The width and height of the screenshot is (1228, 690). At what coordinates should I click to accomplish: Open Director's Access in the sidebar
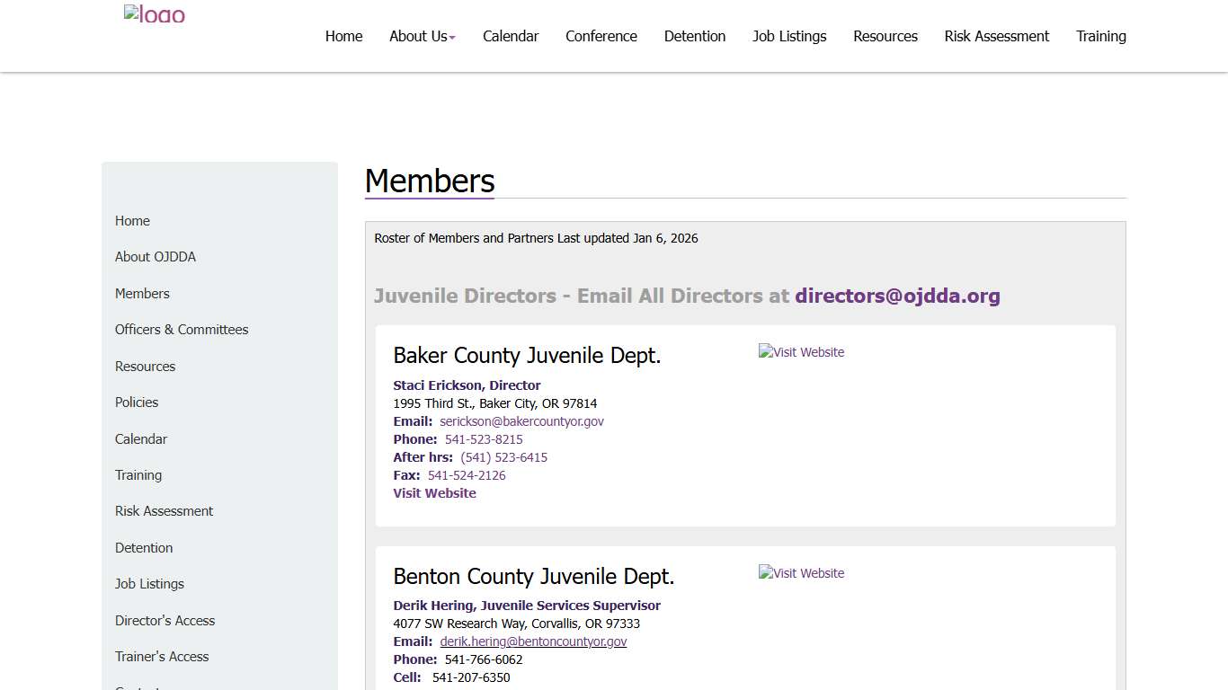[x=165, y=620]
